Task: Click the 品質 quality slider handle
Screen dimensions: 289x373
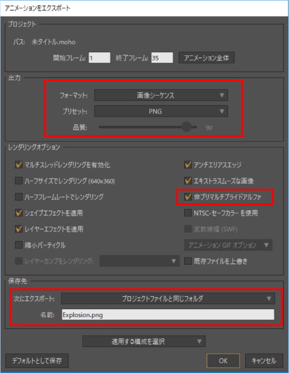Action: point(186,127)
